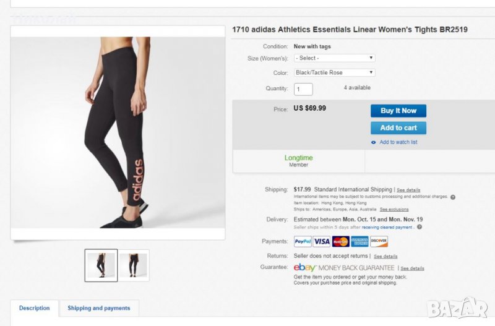Open the See exclusions link

pyautogui.click(x=394, y=209)
